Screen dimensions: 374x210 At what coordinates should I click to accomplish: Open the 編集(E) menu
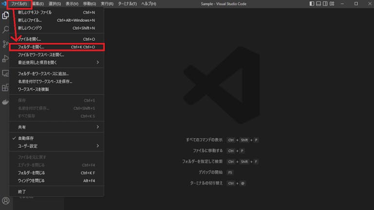click(x=38, y=4)
